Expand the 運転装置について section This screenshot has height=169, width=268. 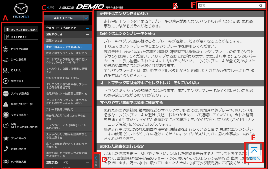click(88, 163)
